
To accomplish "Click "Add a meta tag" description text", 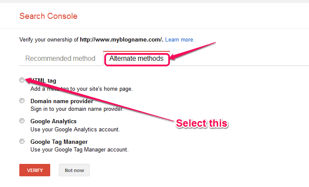I will (x=81, y=89).
